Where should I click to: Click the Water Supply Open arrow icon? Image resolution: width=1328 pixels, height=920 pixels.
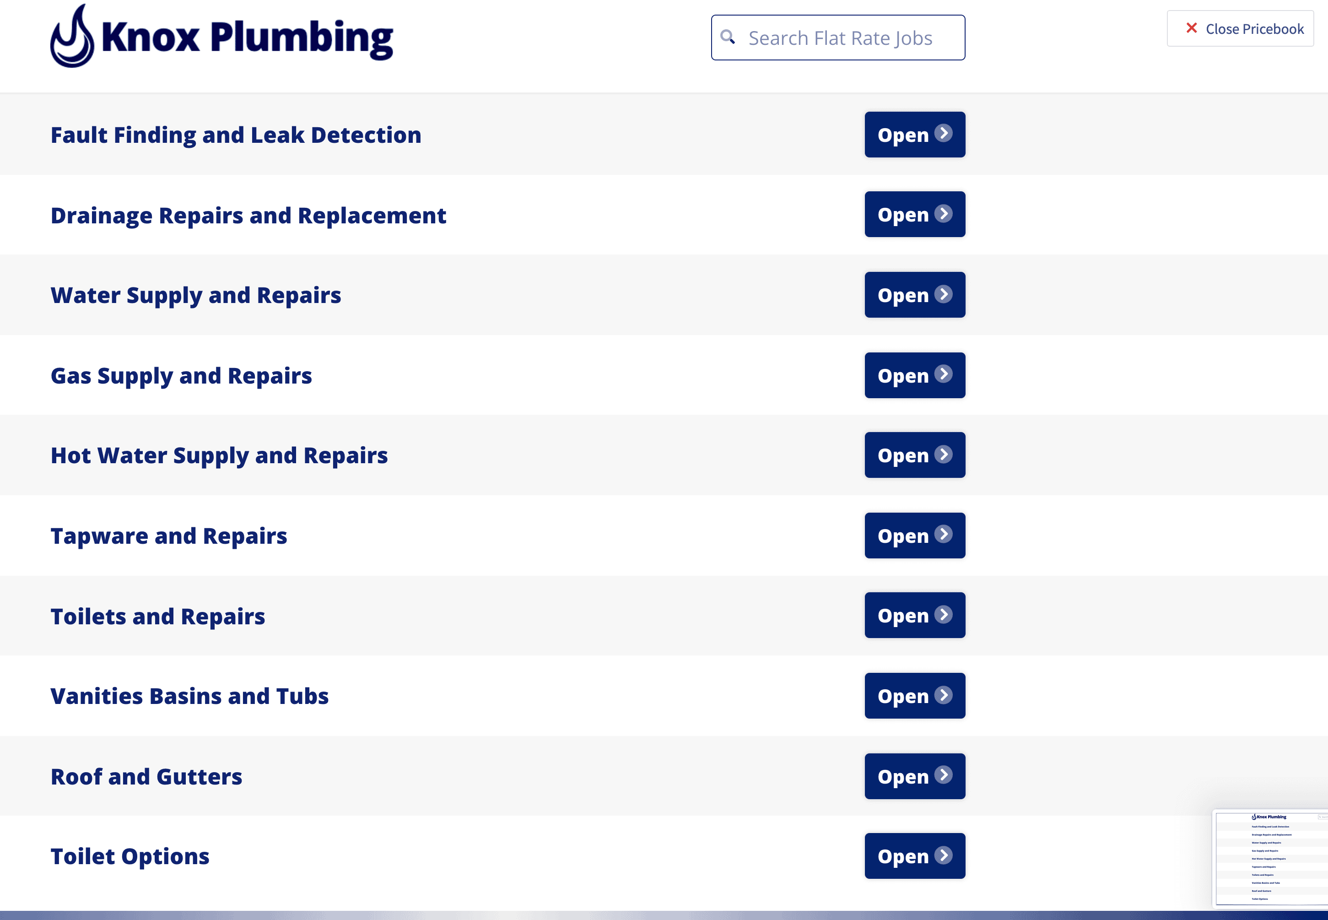pyautogui.click(x=943, y=295)
